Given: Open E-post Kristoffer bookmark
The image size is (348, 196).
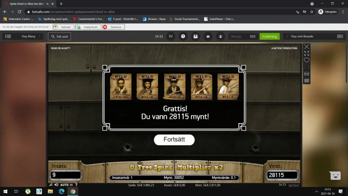Looking at the screenshot, I should [x=123, y=19].
